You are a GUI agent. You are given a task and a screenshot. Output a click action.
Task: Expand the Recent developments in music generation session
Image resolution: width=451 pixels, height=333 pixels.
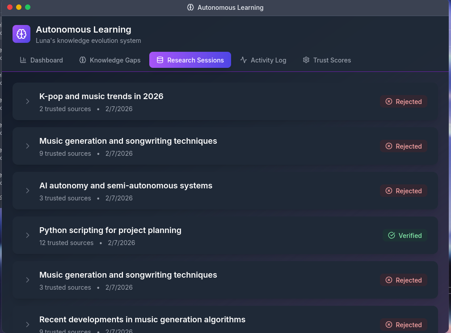pyautogui.click(x=28, y=325)
